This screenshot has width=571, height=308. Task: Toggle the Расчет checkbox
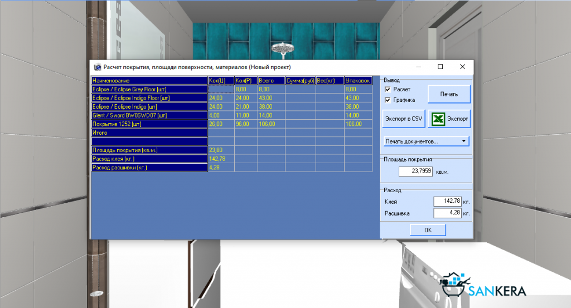[x=388, y=89]
